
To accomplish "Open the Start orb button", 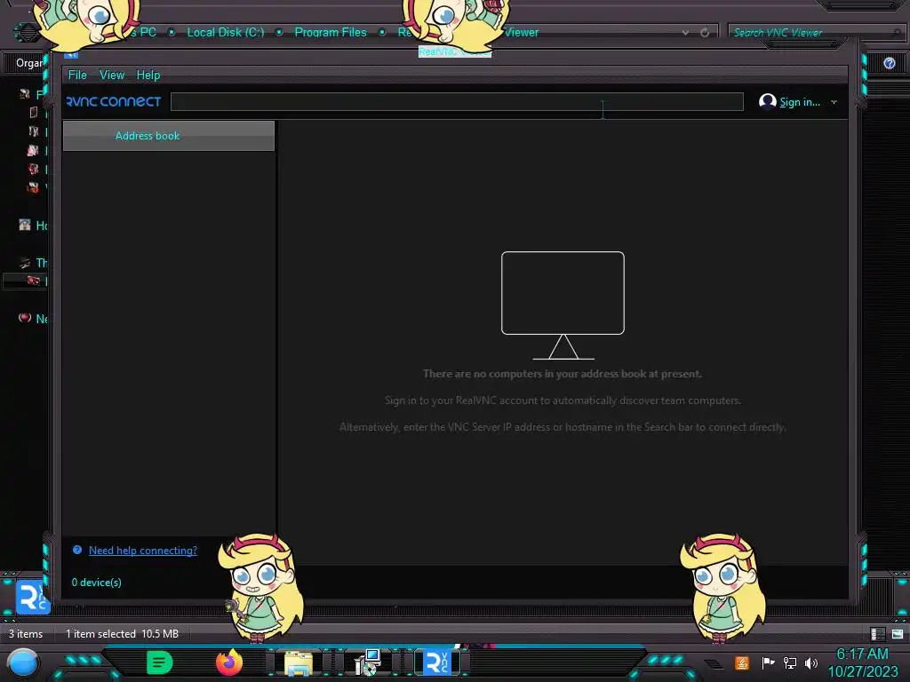I will 23,663.
